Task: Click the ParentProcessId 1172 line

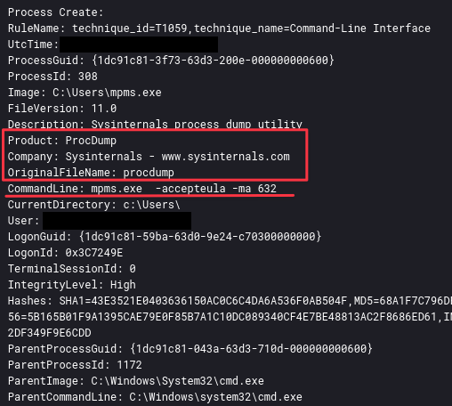Action: [75, 365]
